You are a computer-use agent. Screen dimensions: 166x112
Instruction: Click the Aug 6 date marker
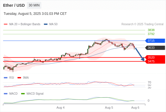135,108
